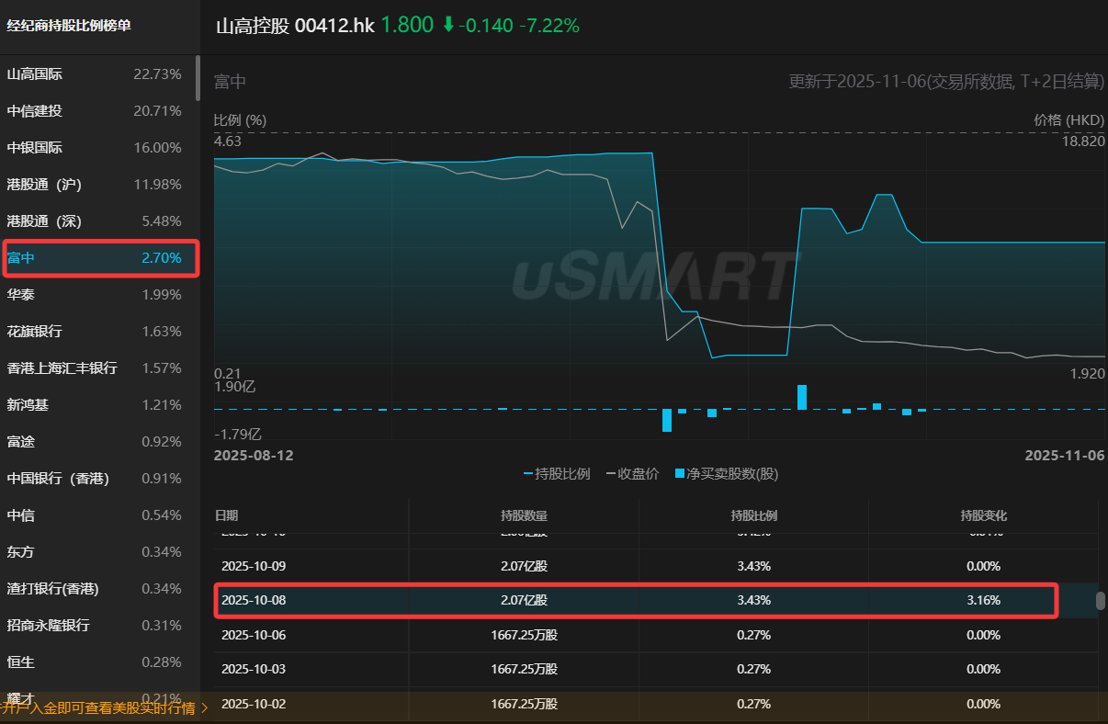Click the -7.22% change percentage
This screenshot has height=724, width=1108.
pyautogui.click(x=549, y=26)
